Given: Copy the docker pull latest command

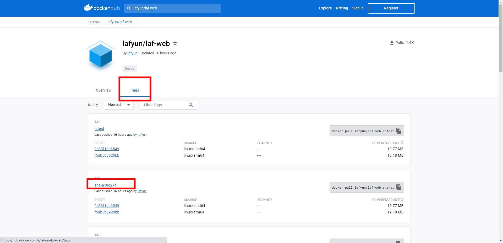Looking at the screenshot, I should point(399,131).
